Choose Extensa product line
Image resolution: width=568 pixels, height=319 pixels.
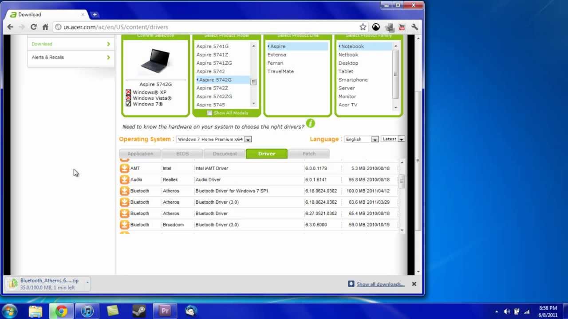point(276,54)
